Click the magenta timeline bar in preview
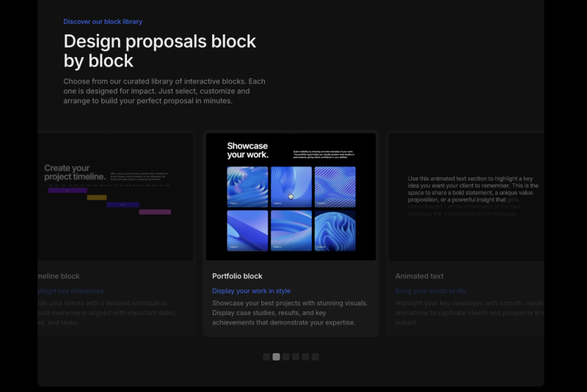 155,212
